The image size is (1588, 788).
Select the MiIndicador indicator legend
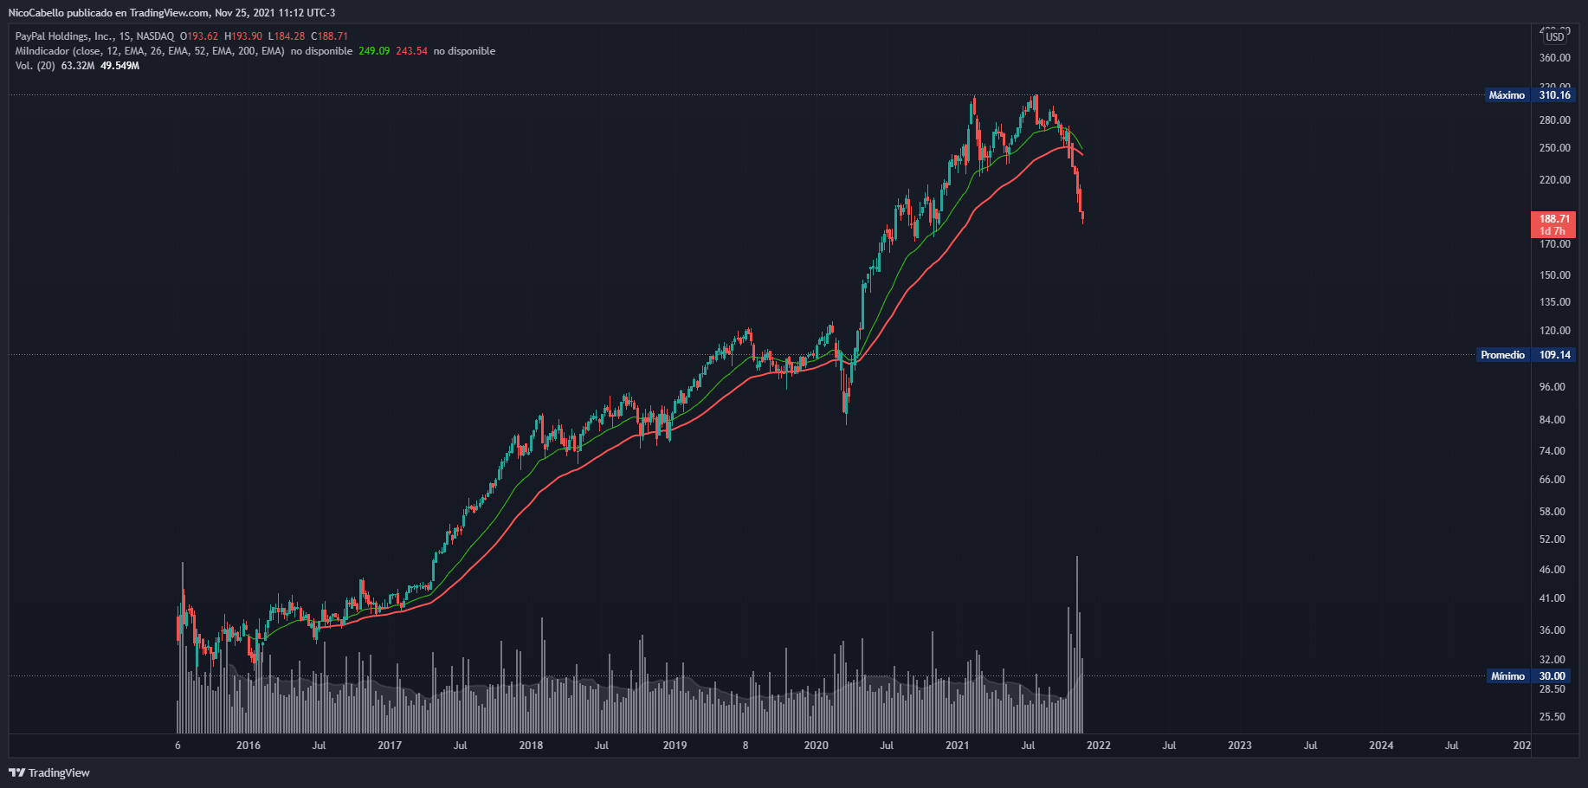[150, 51]
